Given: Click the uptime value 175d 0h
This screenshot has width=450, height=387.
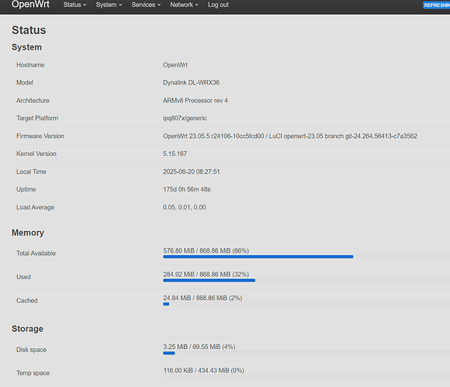Looking at the screenshot, I should (186, 189).
